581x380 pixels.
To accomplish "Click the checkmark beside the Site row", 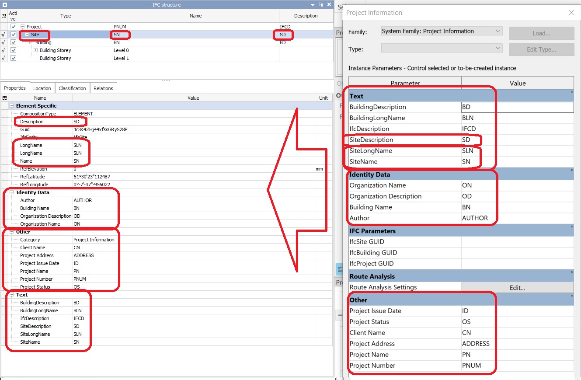I will 3,35.
